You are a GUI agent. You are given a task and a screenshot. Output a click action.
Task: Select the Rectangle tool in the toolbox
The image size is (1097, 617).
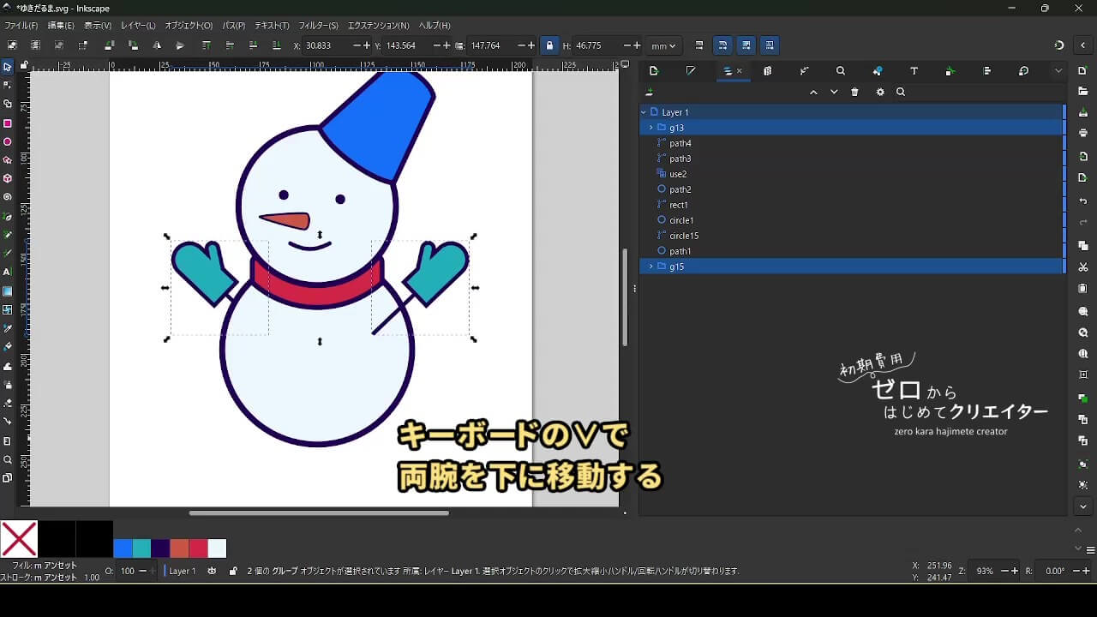[x=8, y=123]
